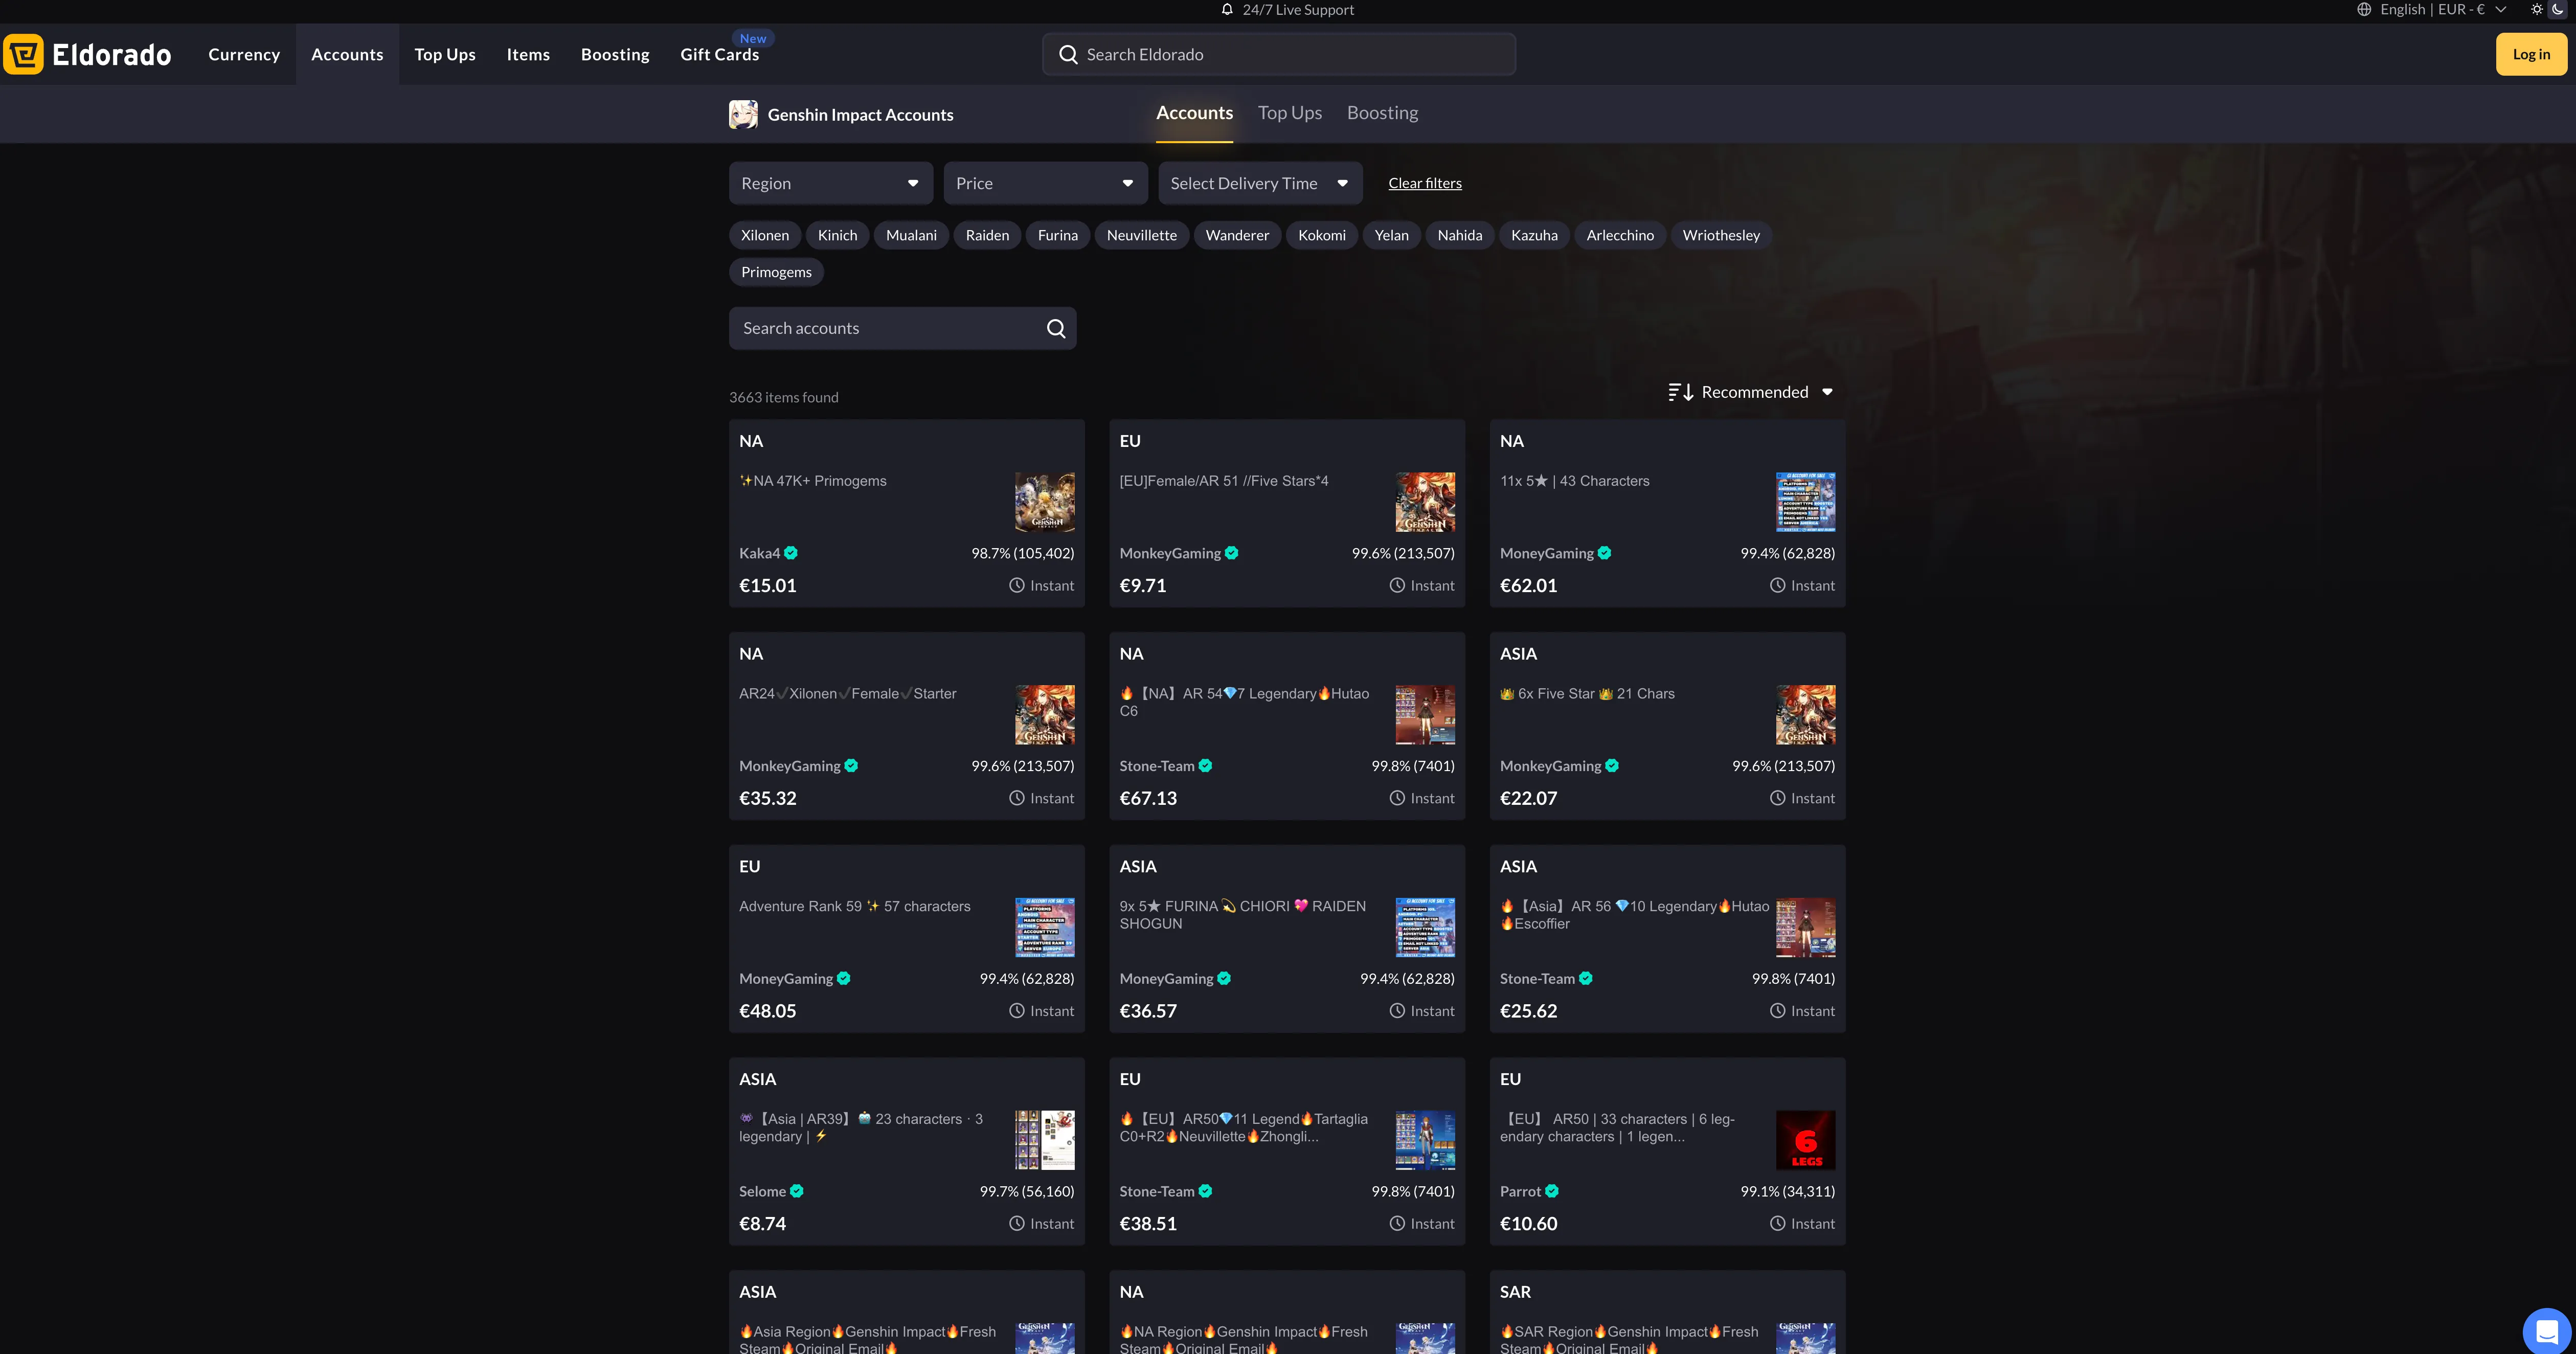Click the Clear filters link

[1424, 183]
